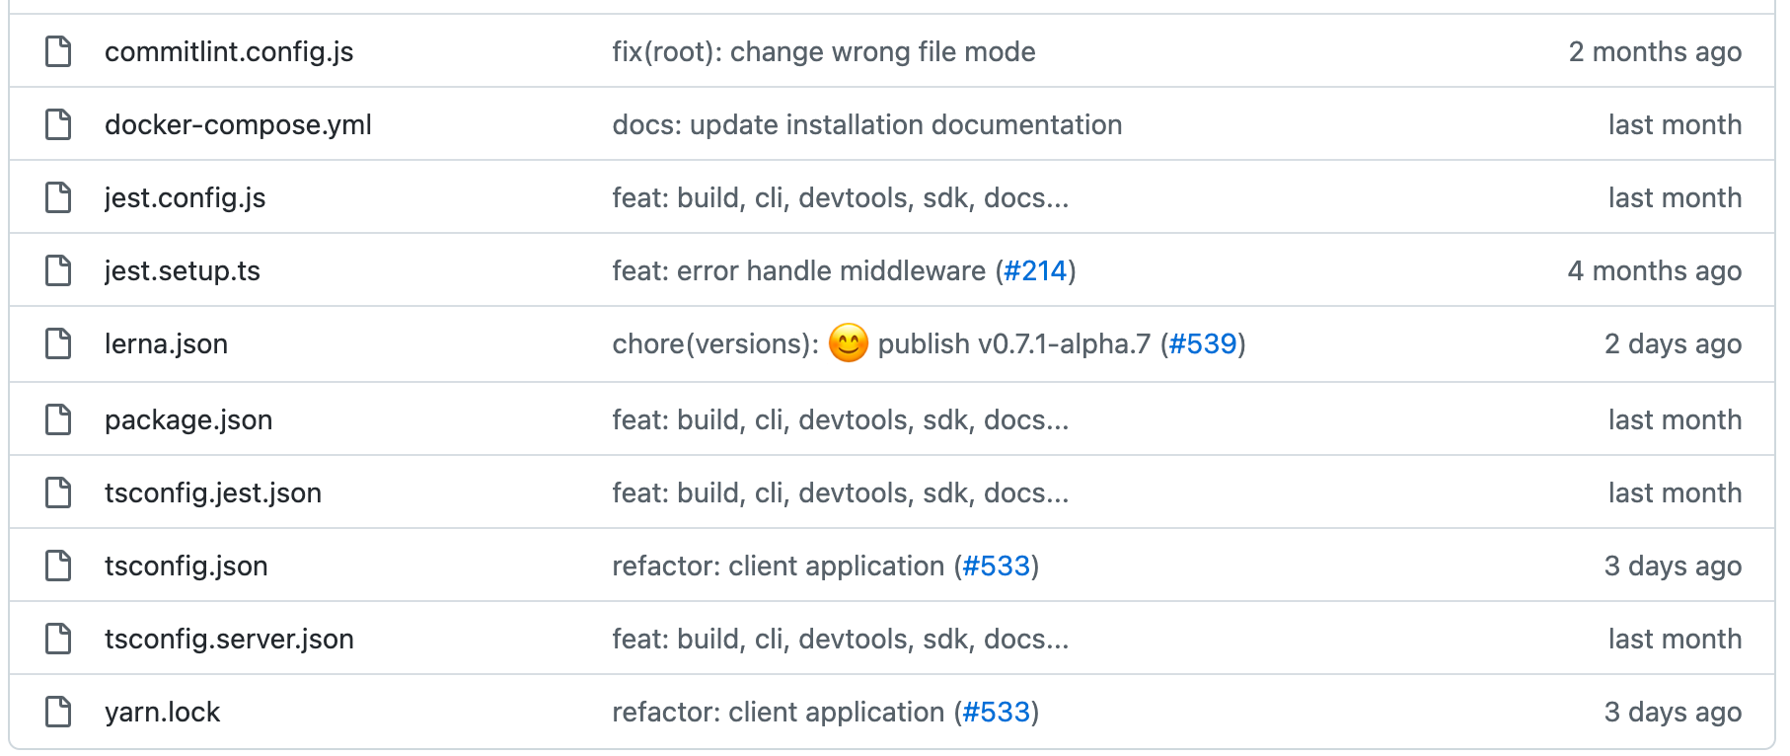The width and height of the screenshot is (1790, 756).
Task: Click the file icon next to docker-compose.yml
Action: pyautogui.click(x=57, y=123)
